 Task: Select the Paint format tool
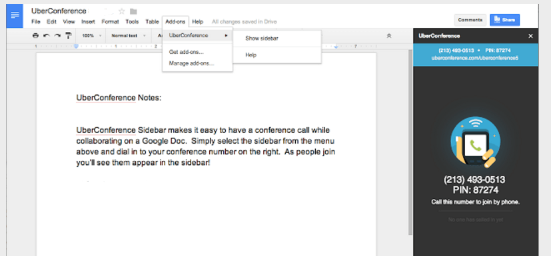pyautogui.click(x=69, y=35)
